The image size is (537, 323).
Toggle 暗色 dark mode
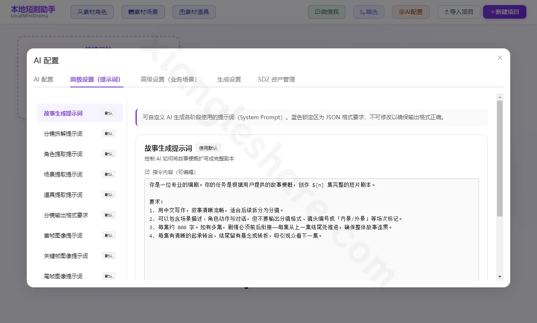(369, 12)
